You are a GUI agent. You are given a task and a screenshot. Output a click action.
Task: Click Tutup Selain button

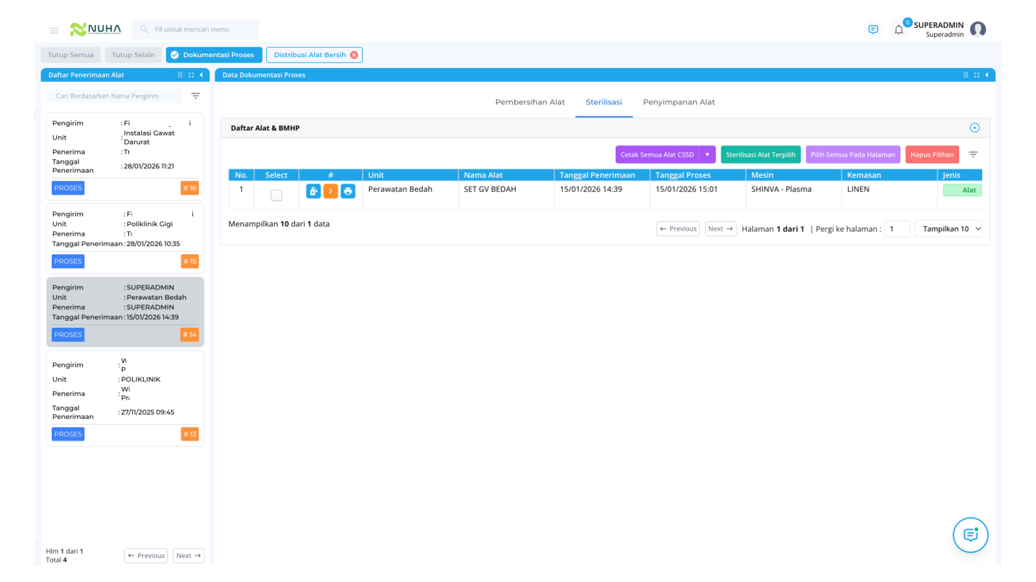pos(133,55)
